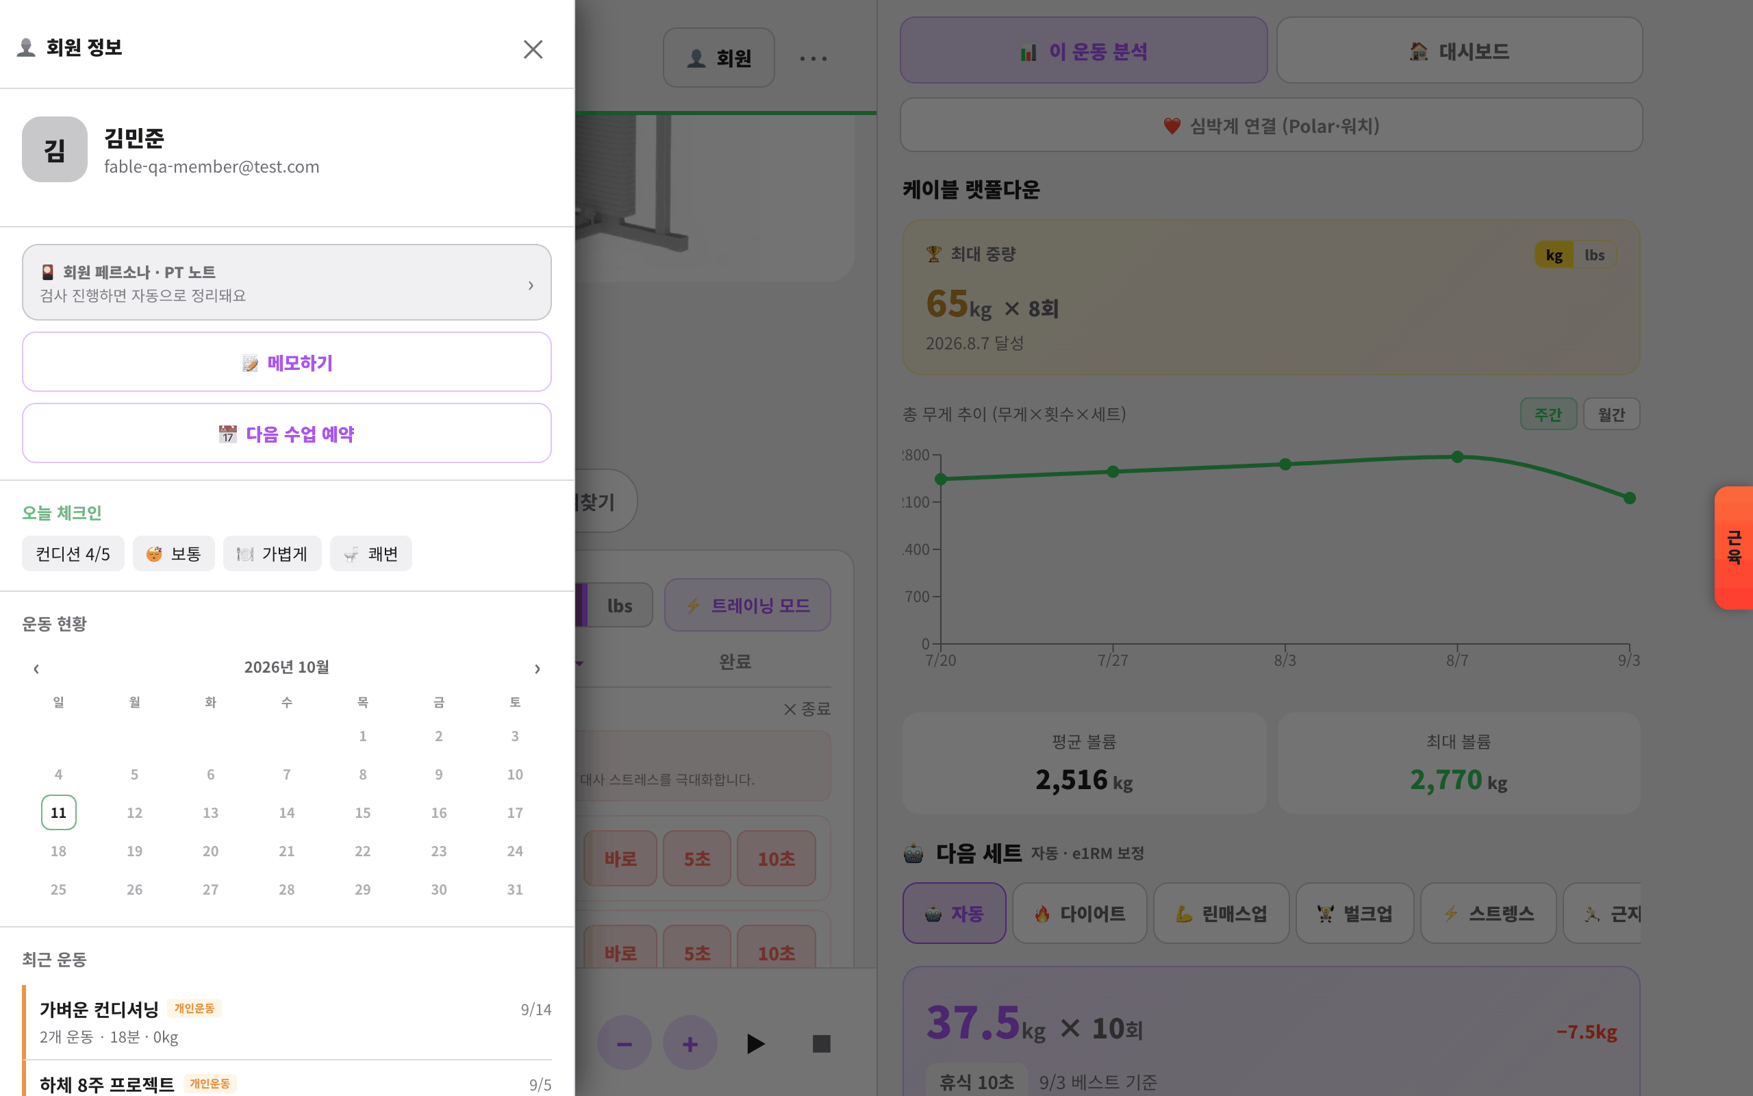
Task: Click the minus stepper button
Action: pyautogui.click(x=624, y=1043)
